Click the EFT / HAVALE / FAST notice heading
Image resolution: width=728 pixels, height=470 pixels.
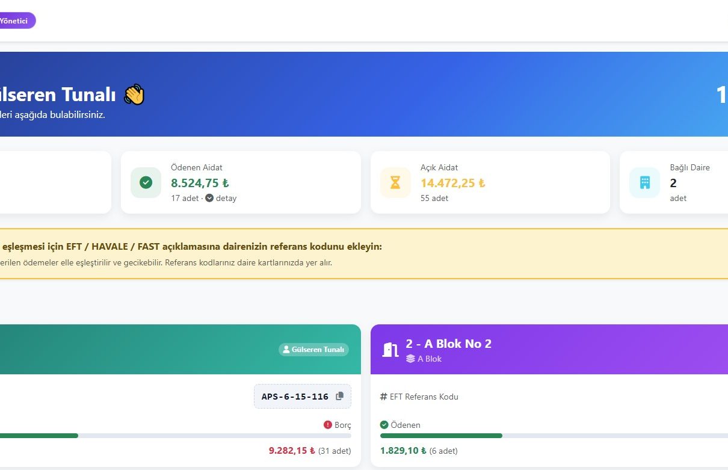pos(191,247)
